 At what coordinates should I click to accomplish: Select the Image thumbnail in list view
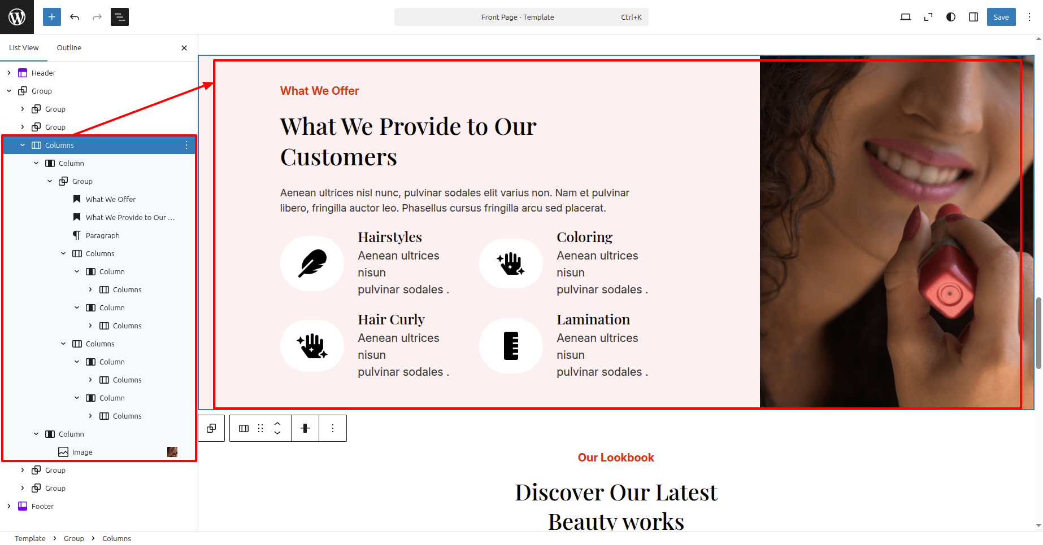[x=172, y=452]
